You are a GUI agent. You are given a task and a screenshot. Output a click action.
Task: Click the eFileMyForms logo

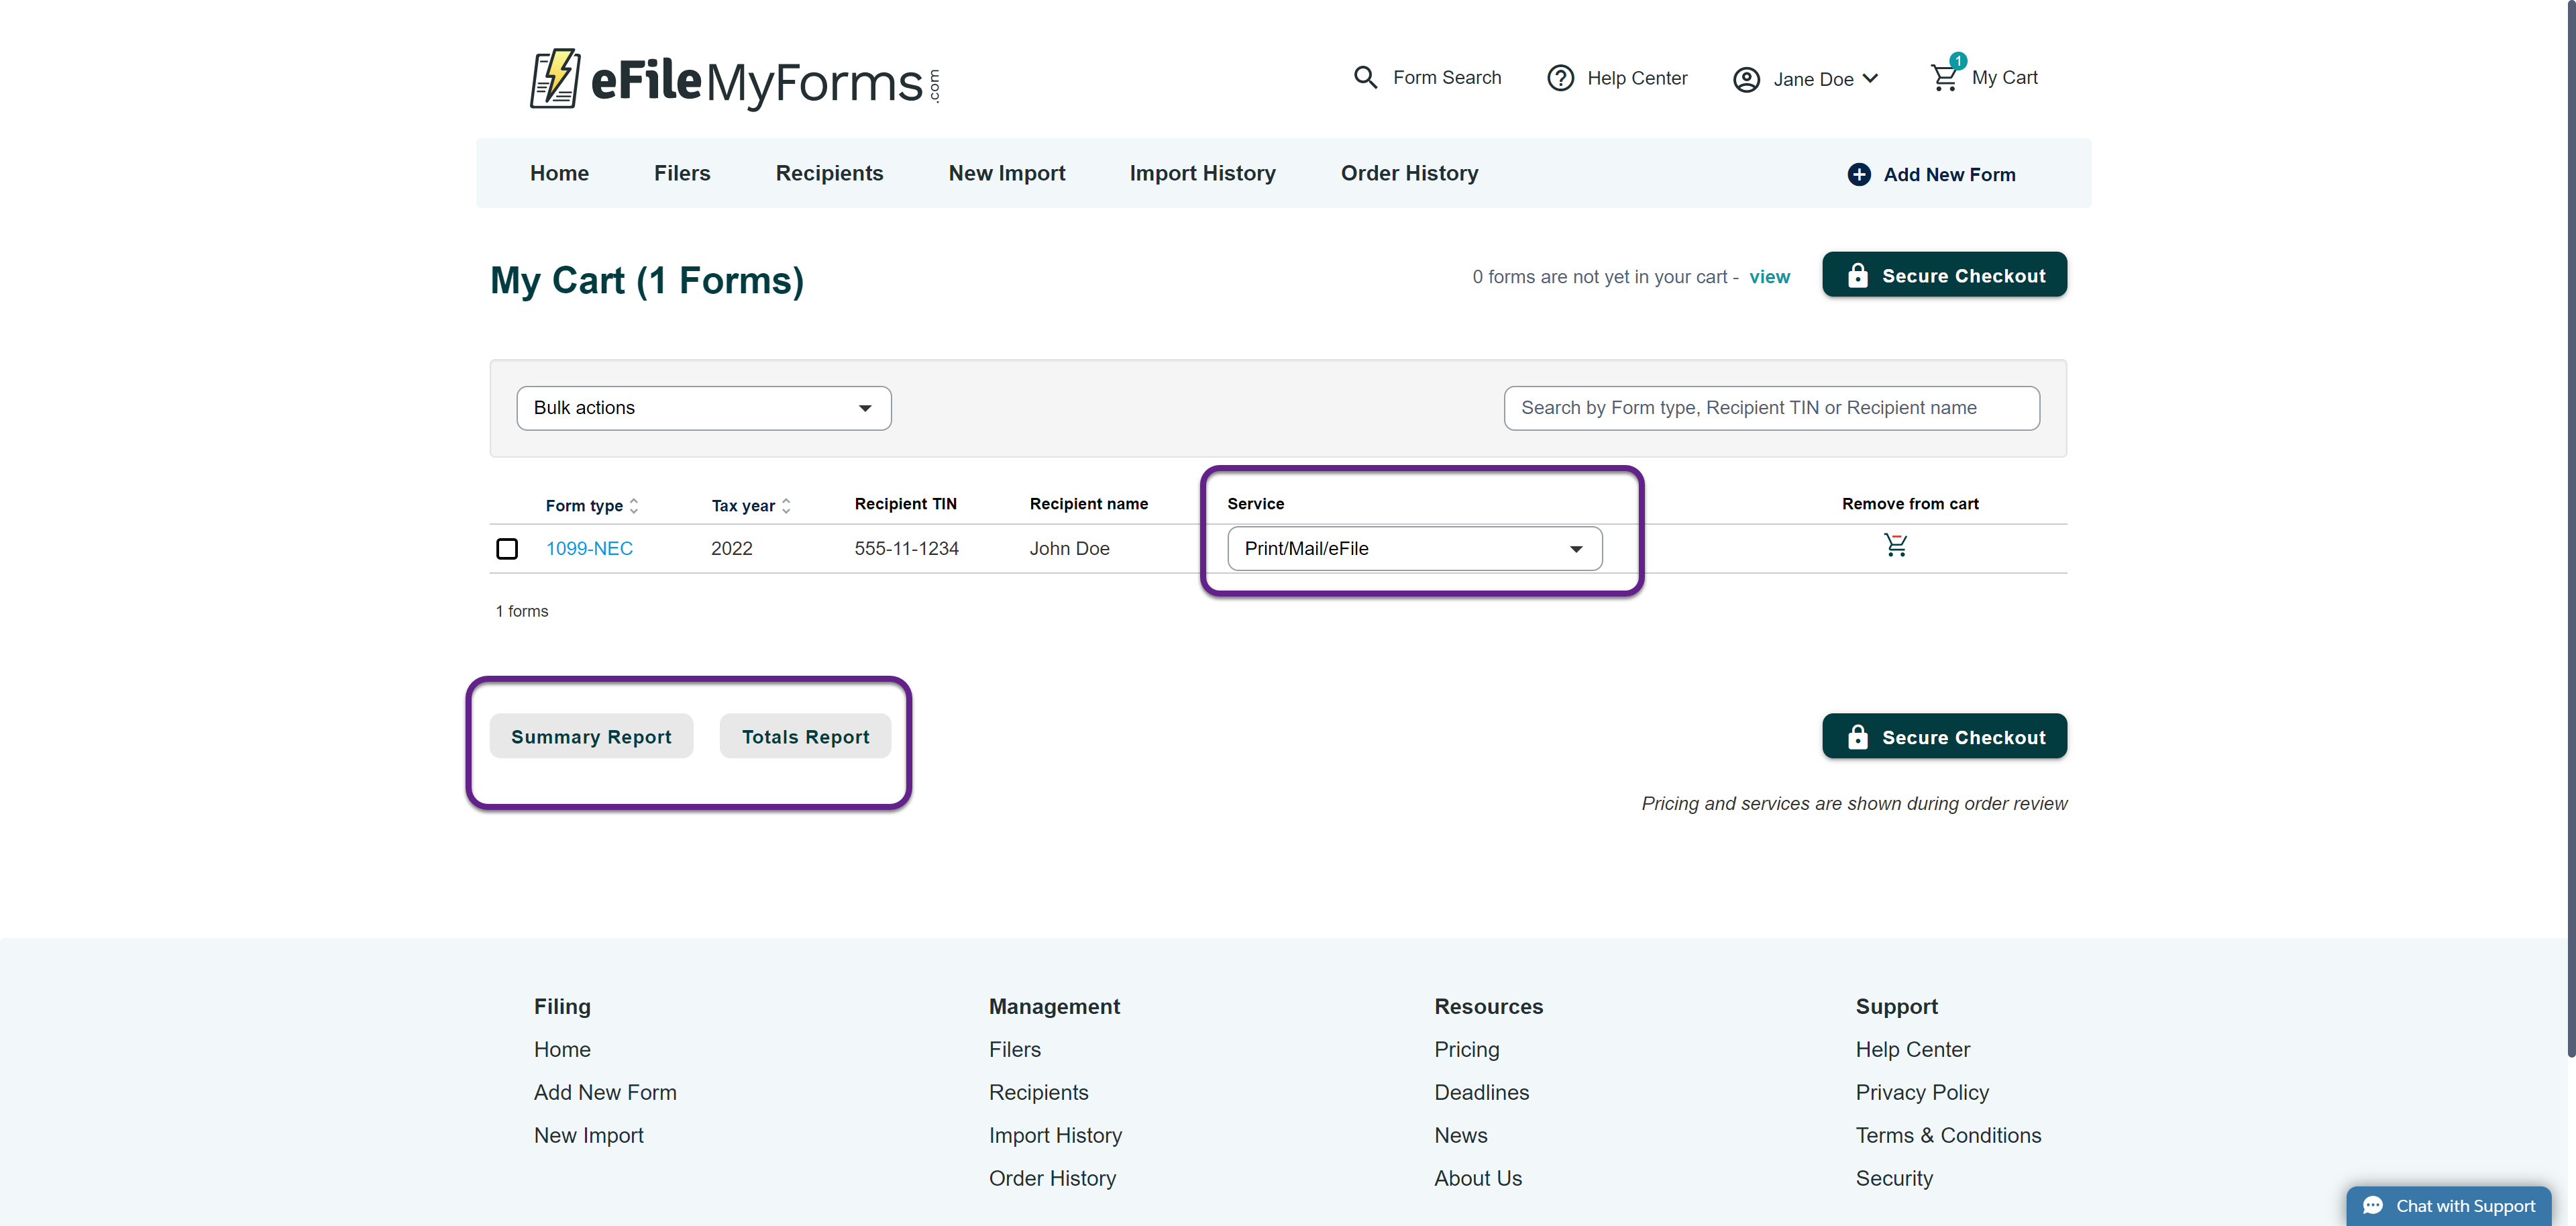click(734, 79)
